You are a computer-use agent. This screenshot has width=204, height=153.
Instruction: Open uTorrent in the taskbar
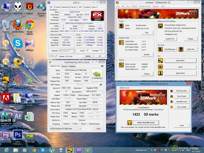pyautogui.click(x=52, y=150)
